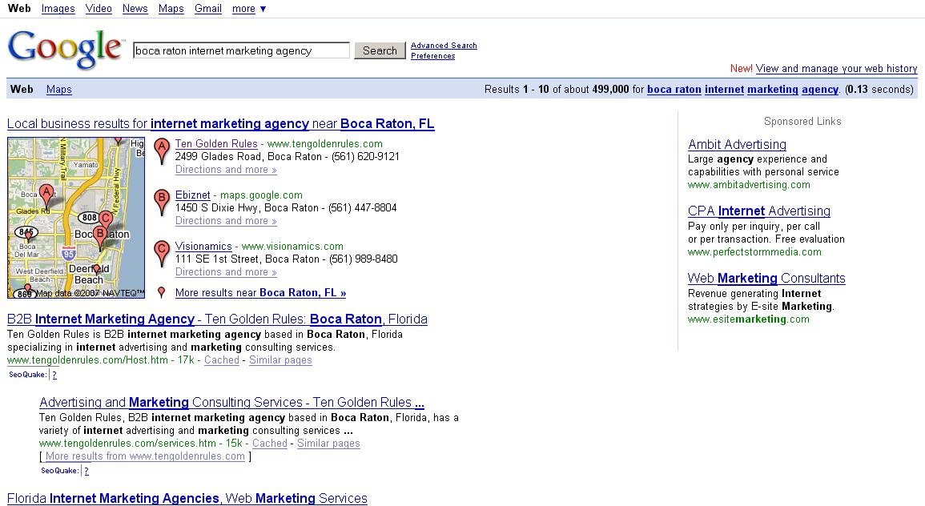Open Directions and more for Ten Golden Rules
The width and height of the screenshot is (925, 506).
tap(226, 170)
